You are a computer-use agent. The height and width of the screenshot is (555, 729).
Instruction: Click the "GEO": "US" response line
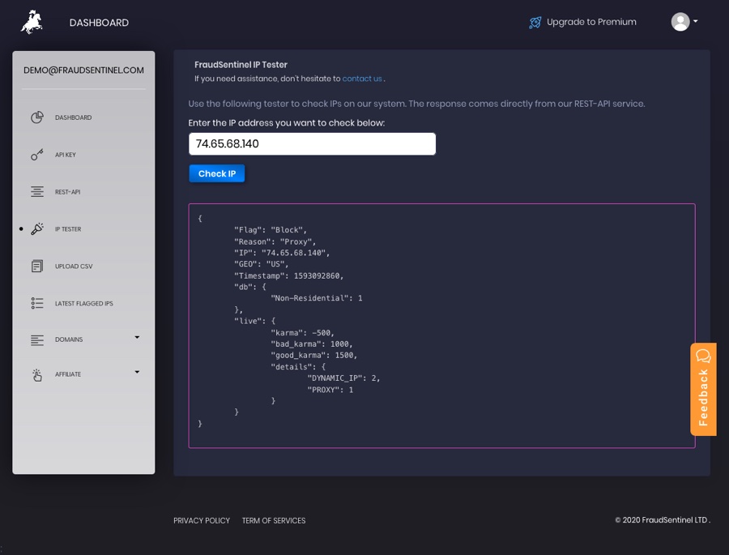[x=262, y=264]
